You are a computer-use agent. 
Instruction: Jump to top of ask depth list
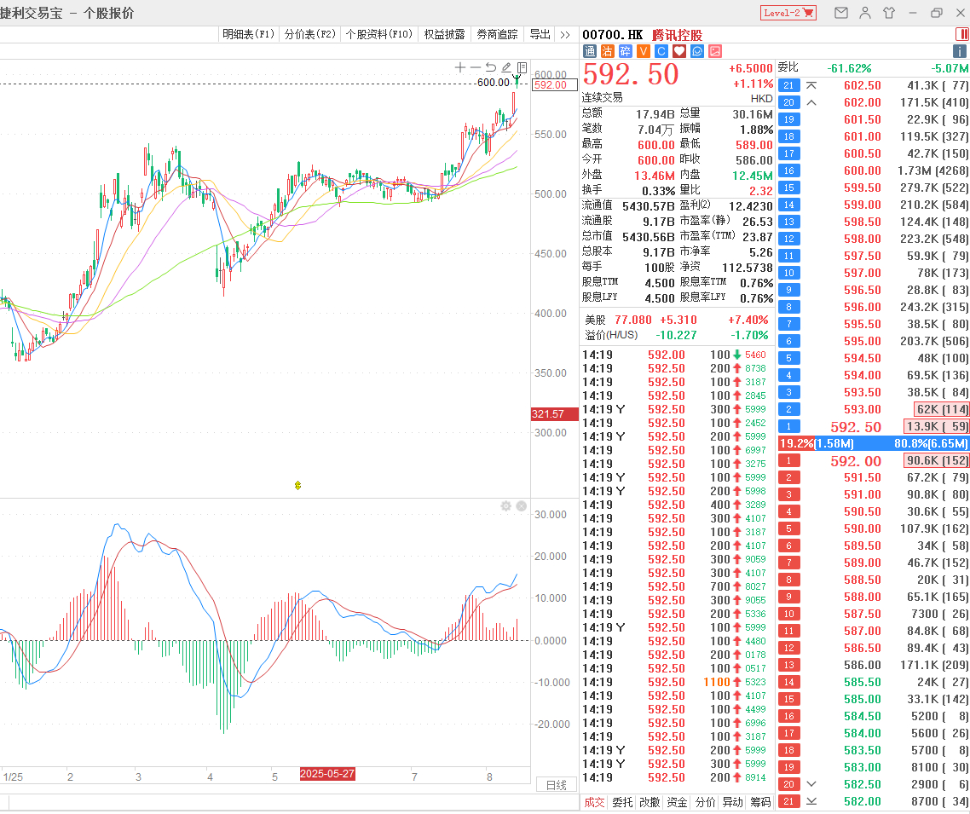811,85
